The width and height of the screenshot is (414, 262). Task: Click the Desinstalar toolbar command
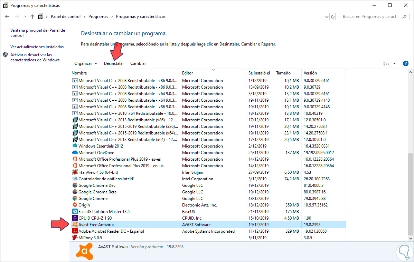tap(114, 63)
